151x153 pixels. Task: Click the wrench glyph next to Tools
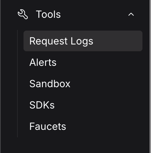(x=23, y=14)
